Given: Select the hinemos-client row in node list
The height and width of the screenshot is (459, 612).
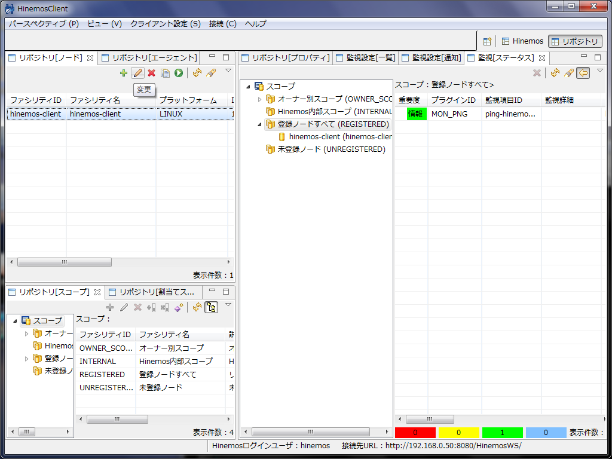Looking at the screenshot, I should coord(121,114).
